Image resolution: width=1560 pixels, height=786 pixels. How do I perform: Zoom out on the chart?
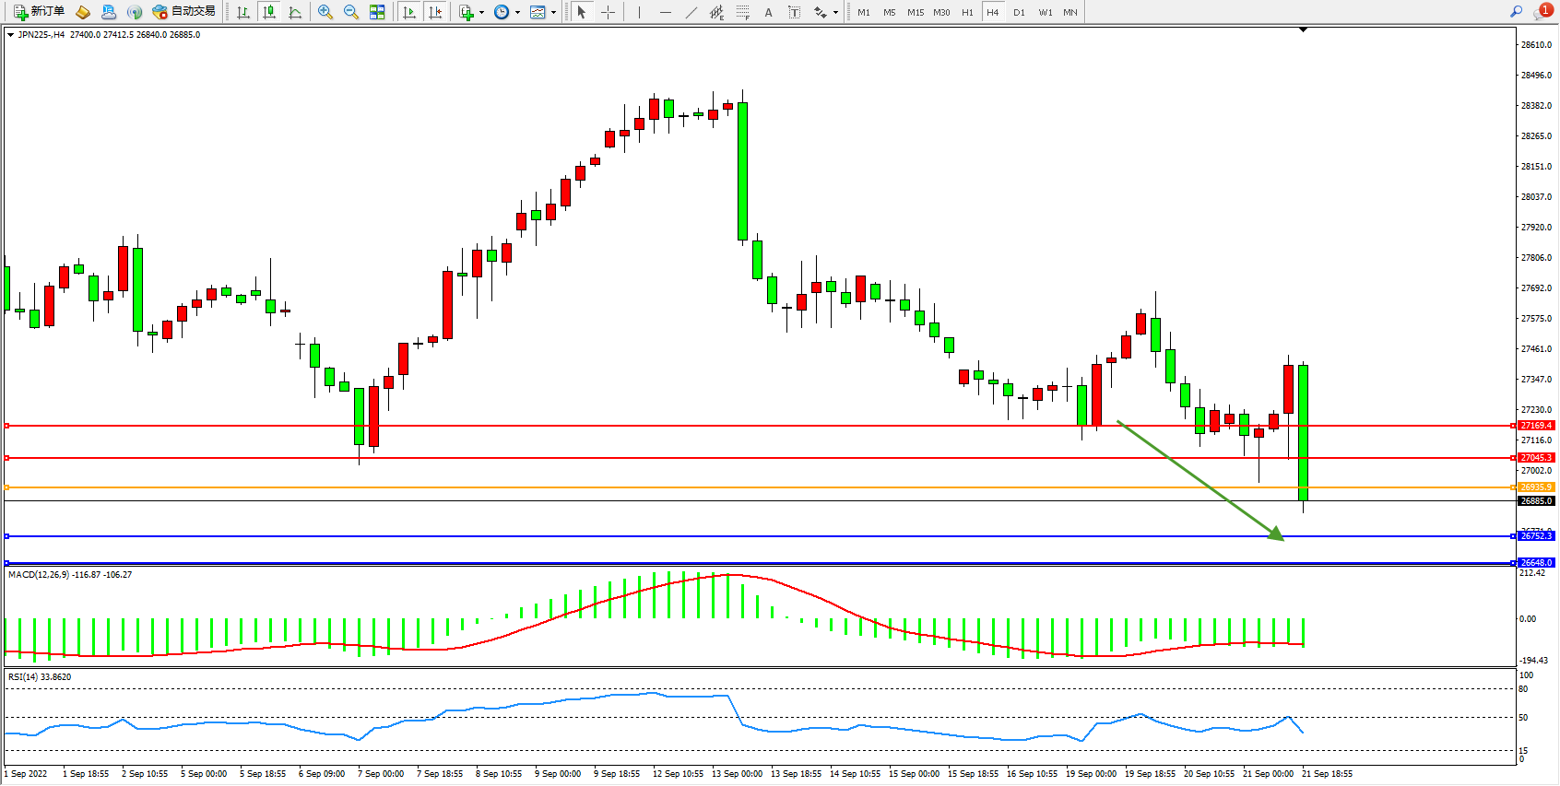click(351, 12)
